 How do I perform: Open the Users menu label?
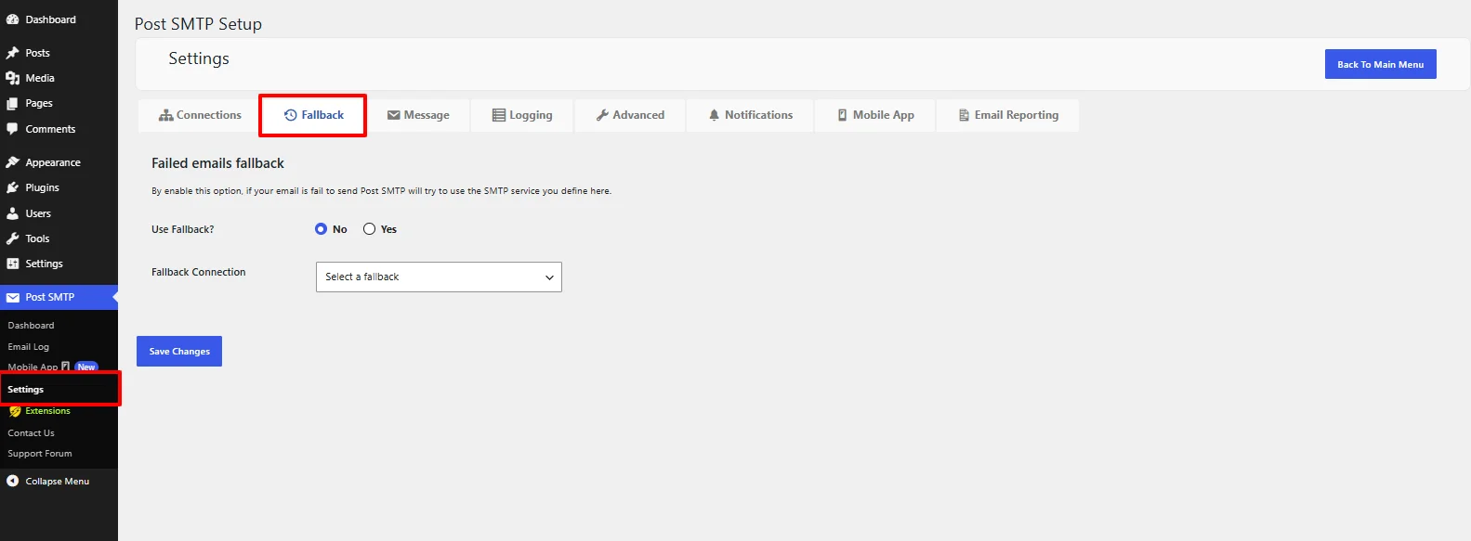38,213
